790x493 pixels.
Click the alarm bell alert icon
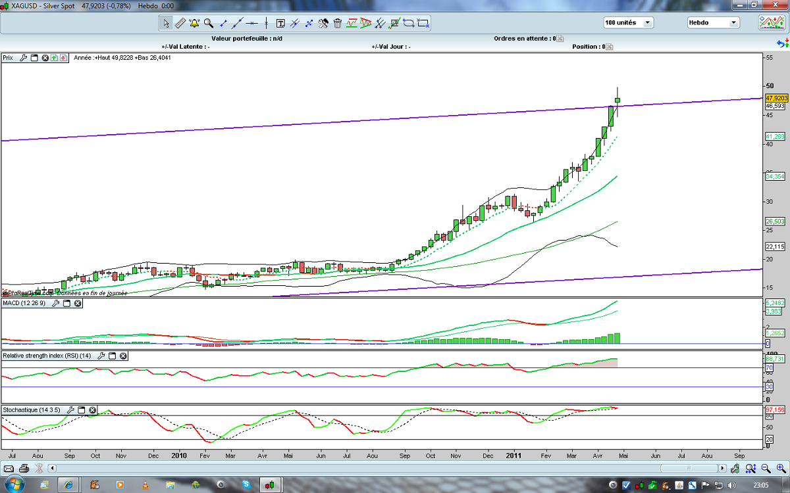pyautogui.click(x=194, y=24)
